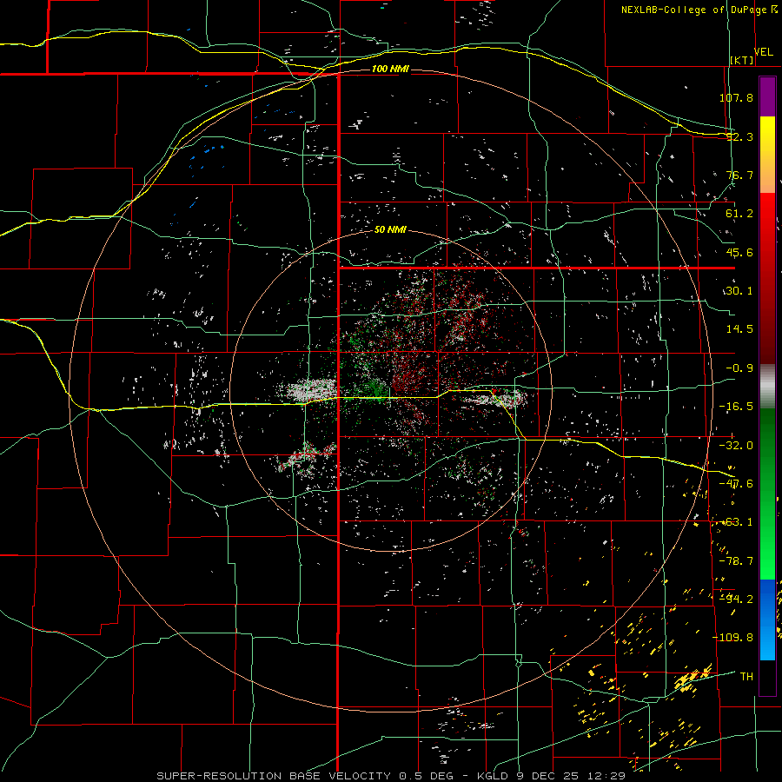Click the TH label by the color bar
Screen dimensions: 782x782
[x=746, y=676]
